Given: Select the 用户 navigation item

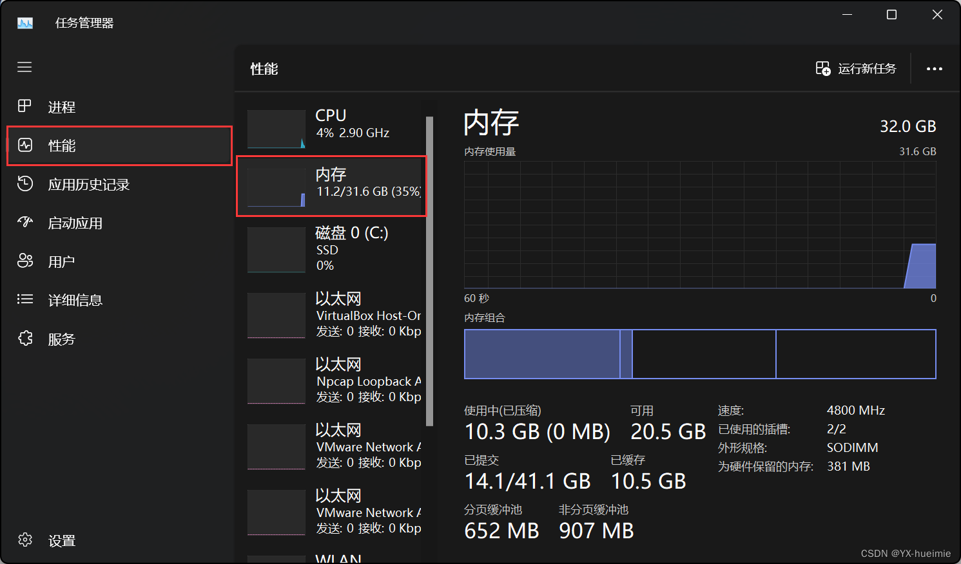Looking at the screenshot, I should [x=119, y=261].
